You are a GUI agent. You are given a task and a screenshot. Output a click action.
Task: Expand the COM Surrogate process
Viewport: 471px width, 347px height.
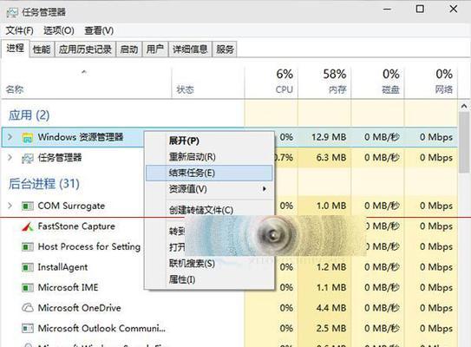coord(10,206)
